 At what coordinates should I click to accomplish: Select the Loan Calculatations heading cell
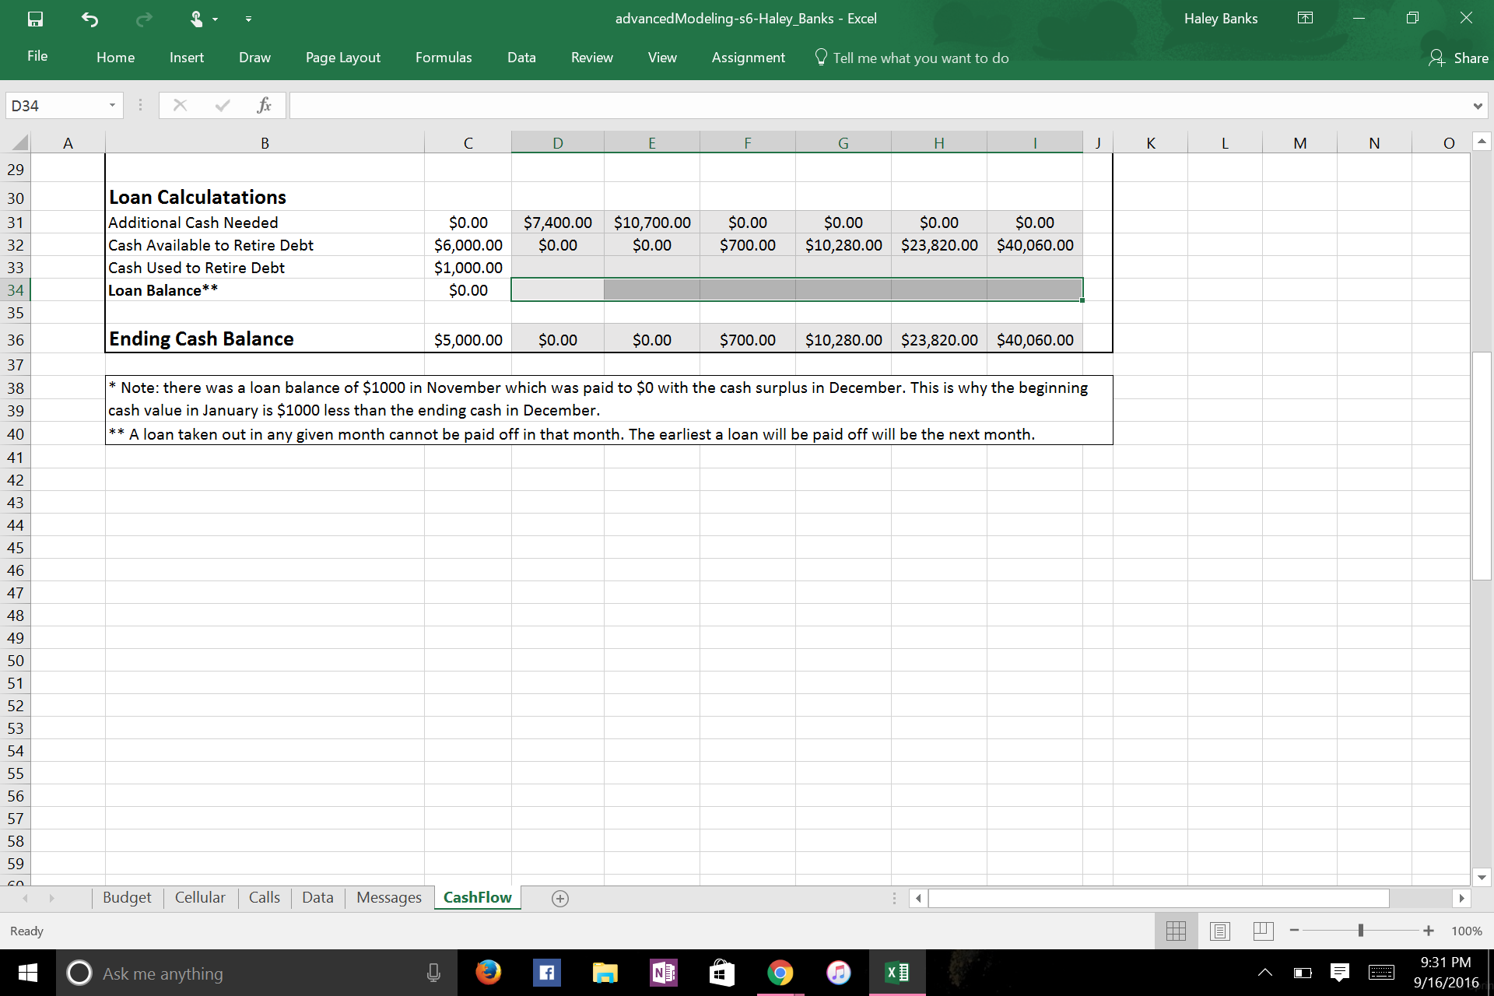pos(265,197)
